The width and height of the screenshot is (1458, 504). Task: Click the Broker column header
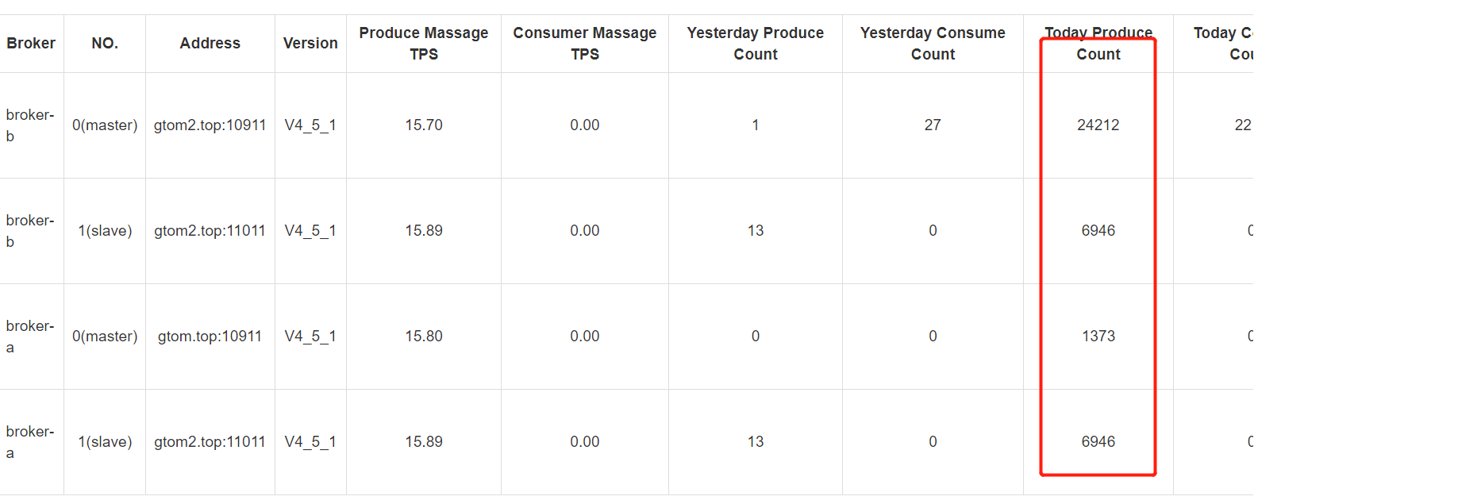click(31, 44)
